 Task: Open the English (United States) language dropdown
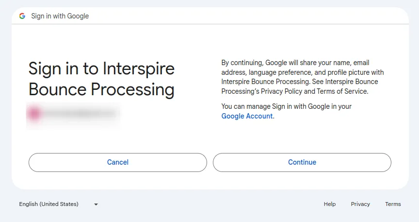(x=59, y=204)
